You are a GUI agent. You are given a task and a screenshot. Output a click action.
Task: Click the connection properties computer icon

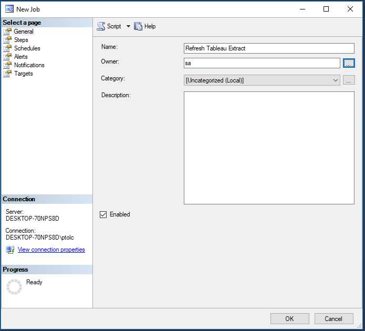point(10,250)
